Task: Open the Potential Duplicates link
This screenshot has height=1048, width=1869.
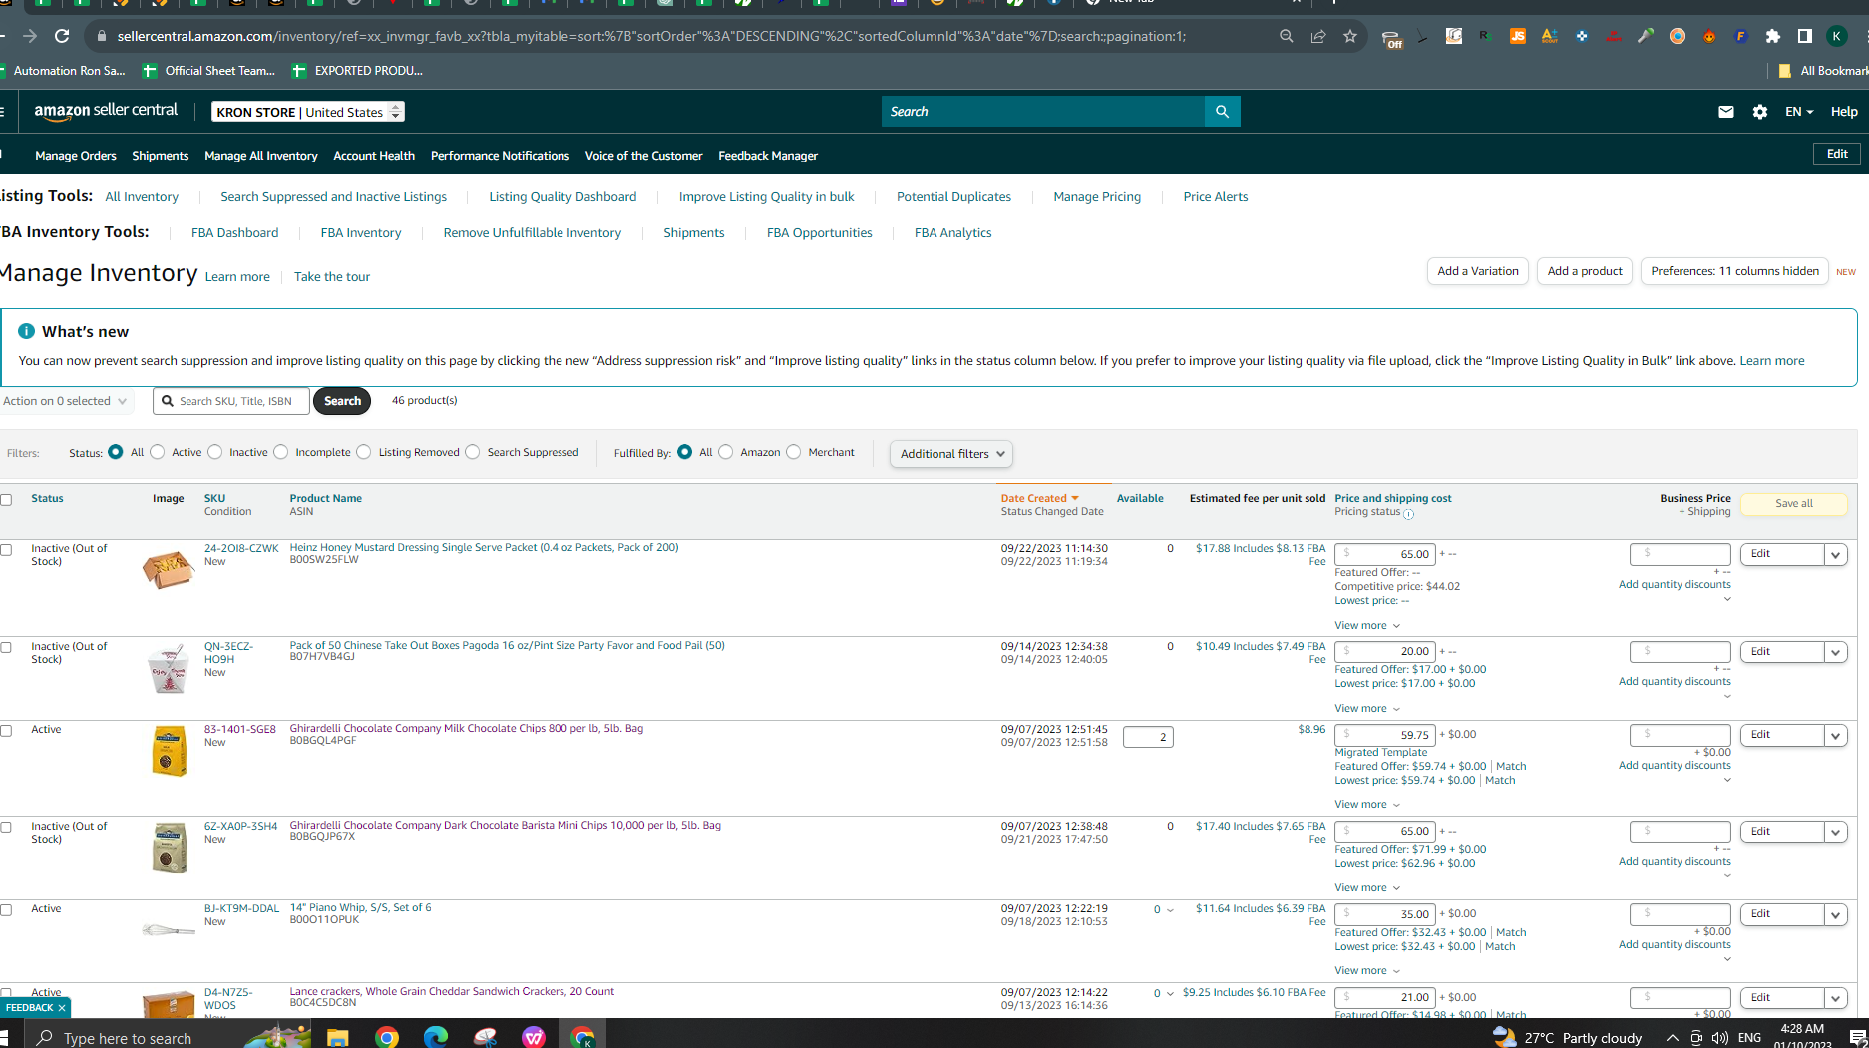Action: (x=953, y=197)
